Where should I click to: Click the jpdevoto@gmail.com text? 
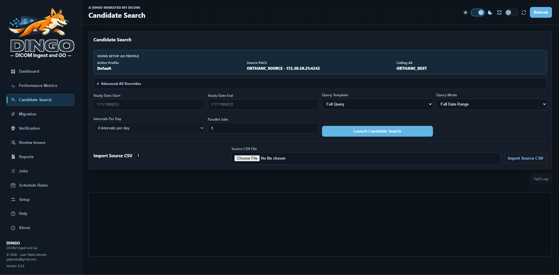pos(22,260)
